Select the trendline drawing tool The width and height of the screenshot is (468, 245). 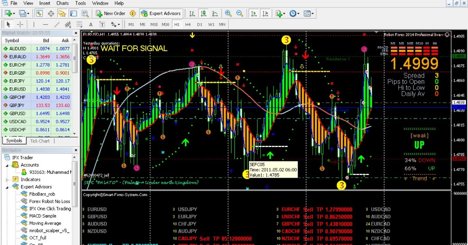point(57,24)
